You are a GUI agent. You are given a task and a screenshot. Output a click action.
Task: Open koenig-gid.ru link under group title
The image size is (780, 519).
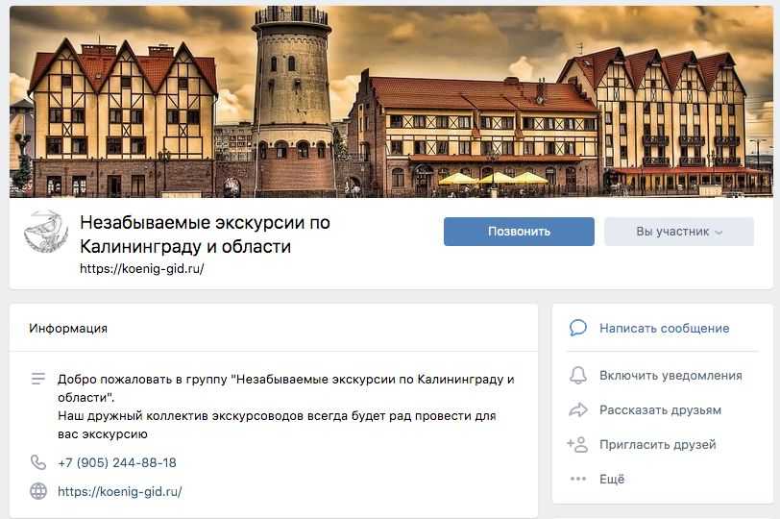[x=142, y=269]
